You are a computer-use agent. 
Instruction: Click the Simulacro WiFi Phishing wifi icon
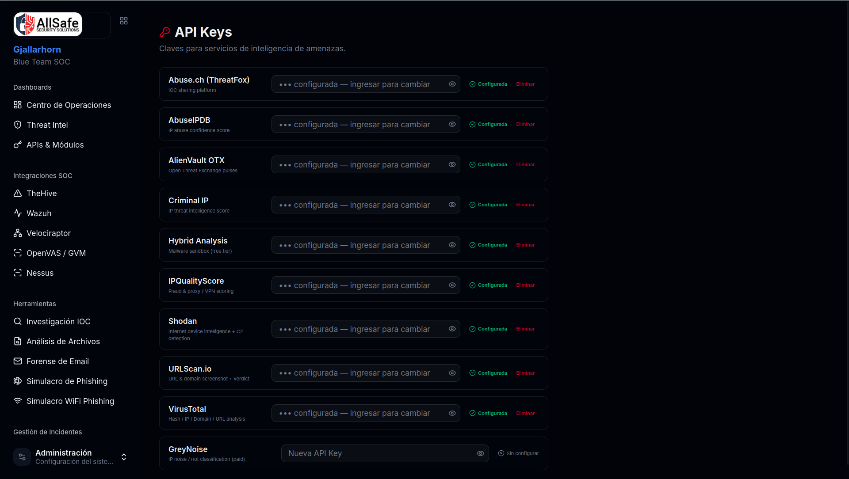pos(18,401)
